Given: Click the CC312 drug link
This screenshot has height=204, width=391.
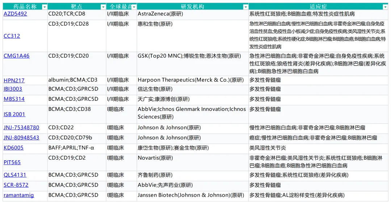Looking at the screenshot, I should click(x=12, y=36).
